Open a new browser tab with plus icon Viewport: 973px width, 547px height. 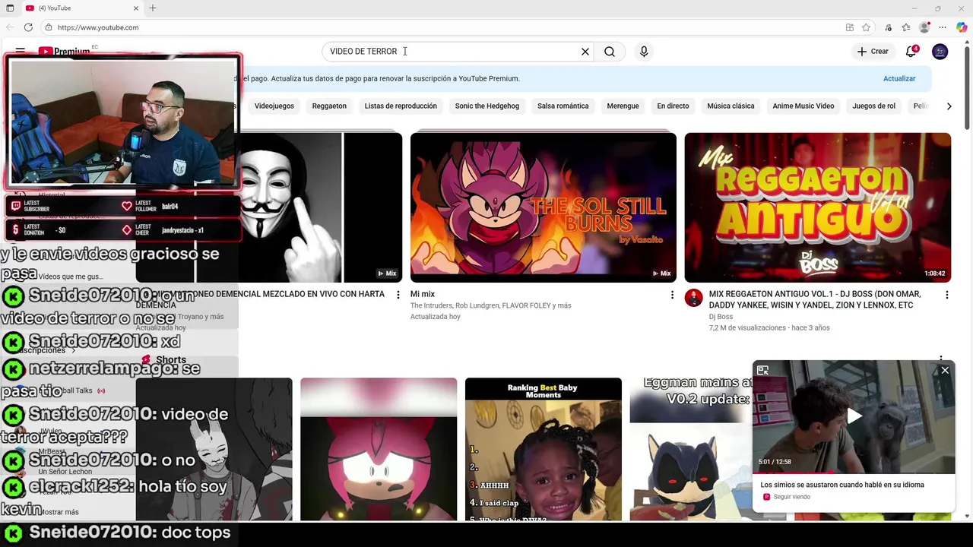pos(153,8)
